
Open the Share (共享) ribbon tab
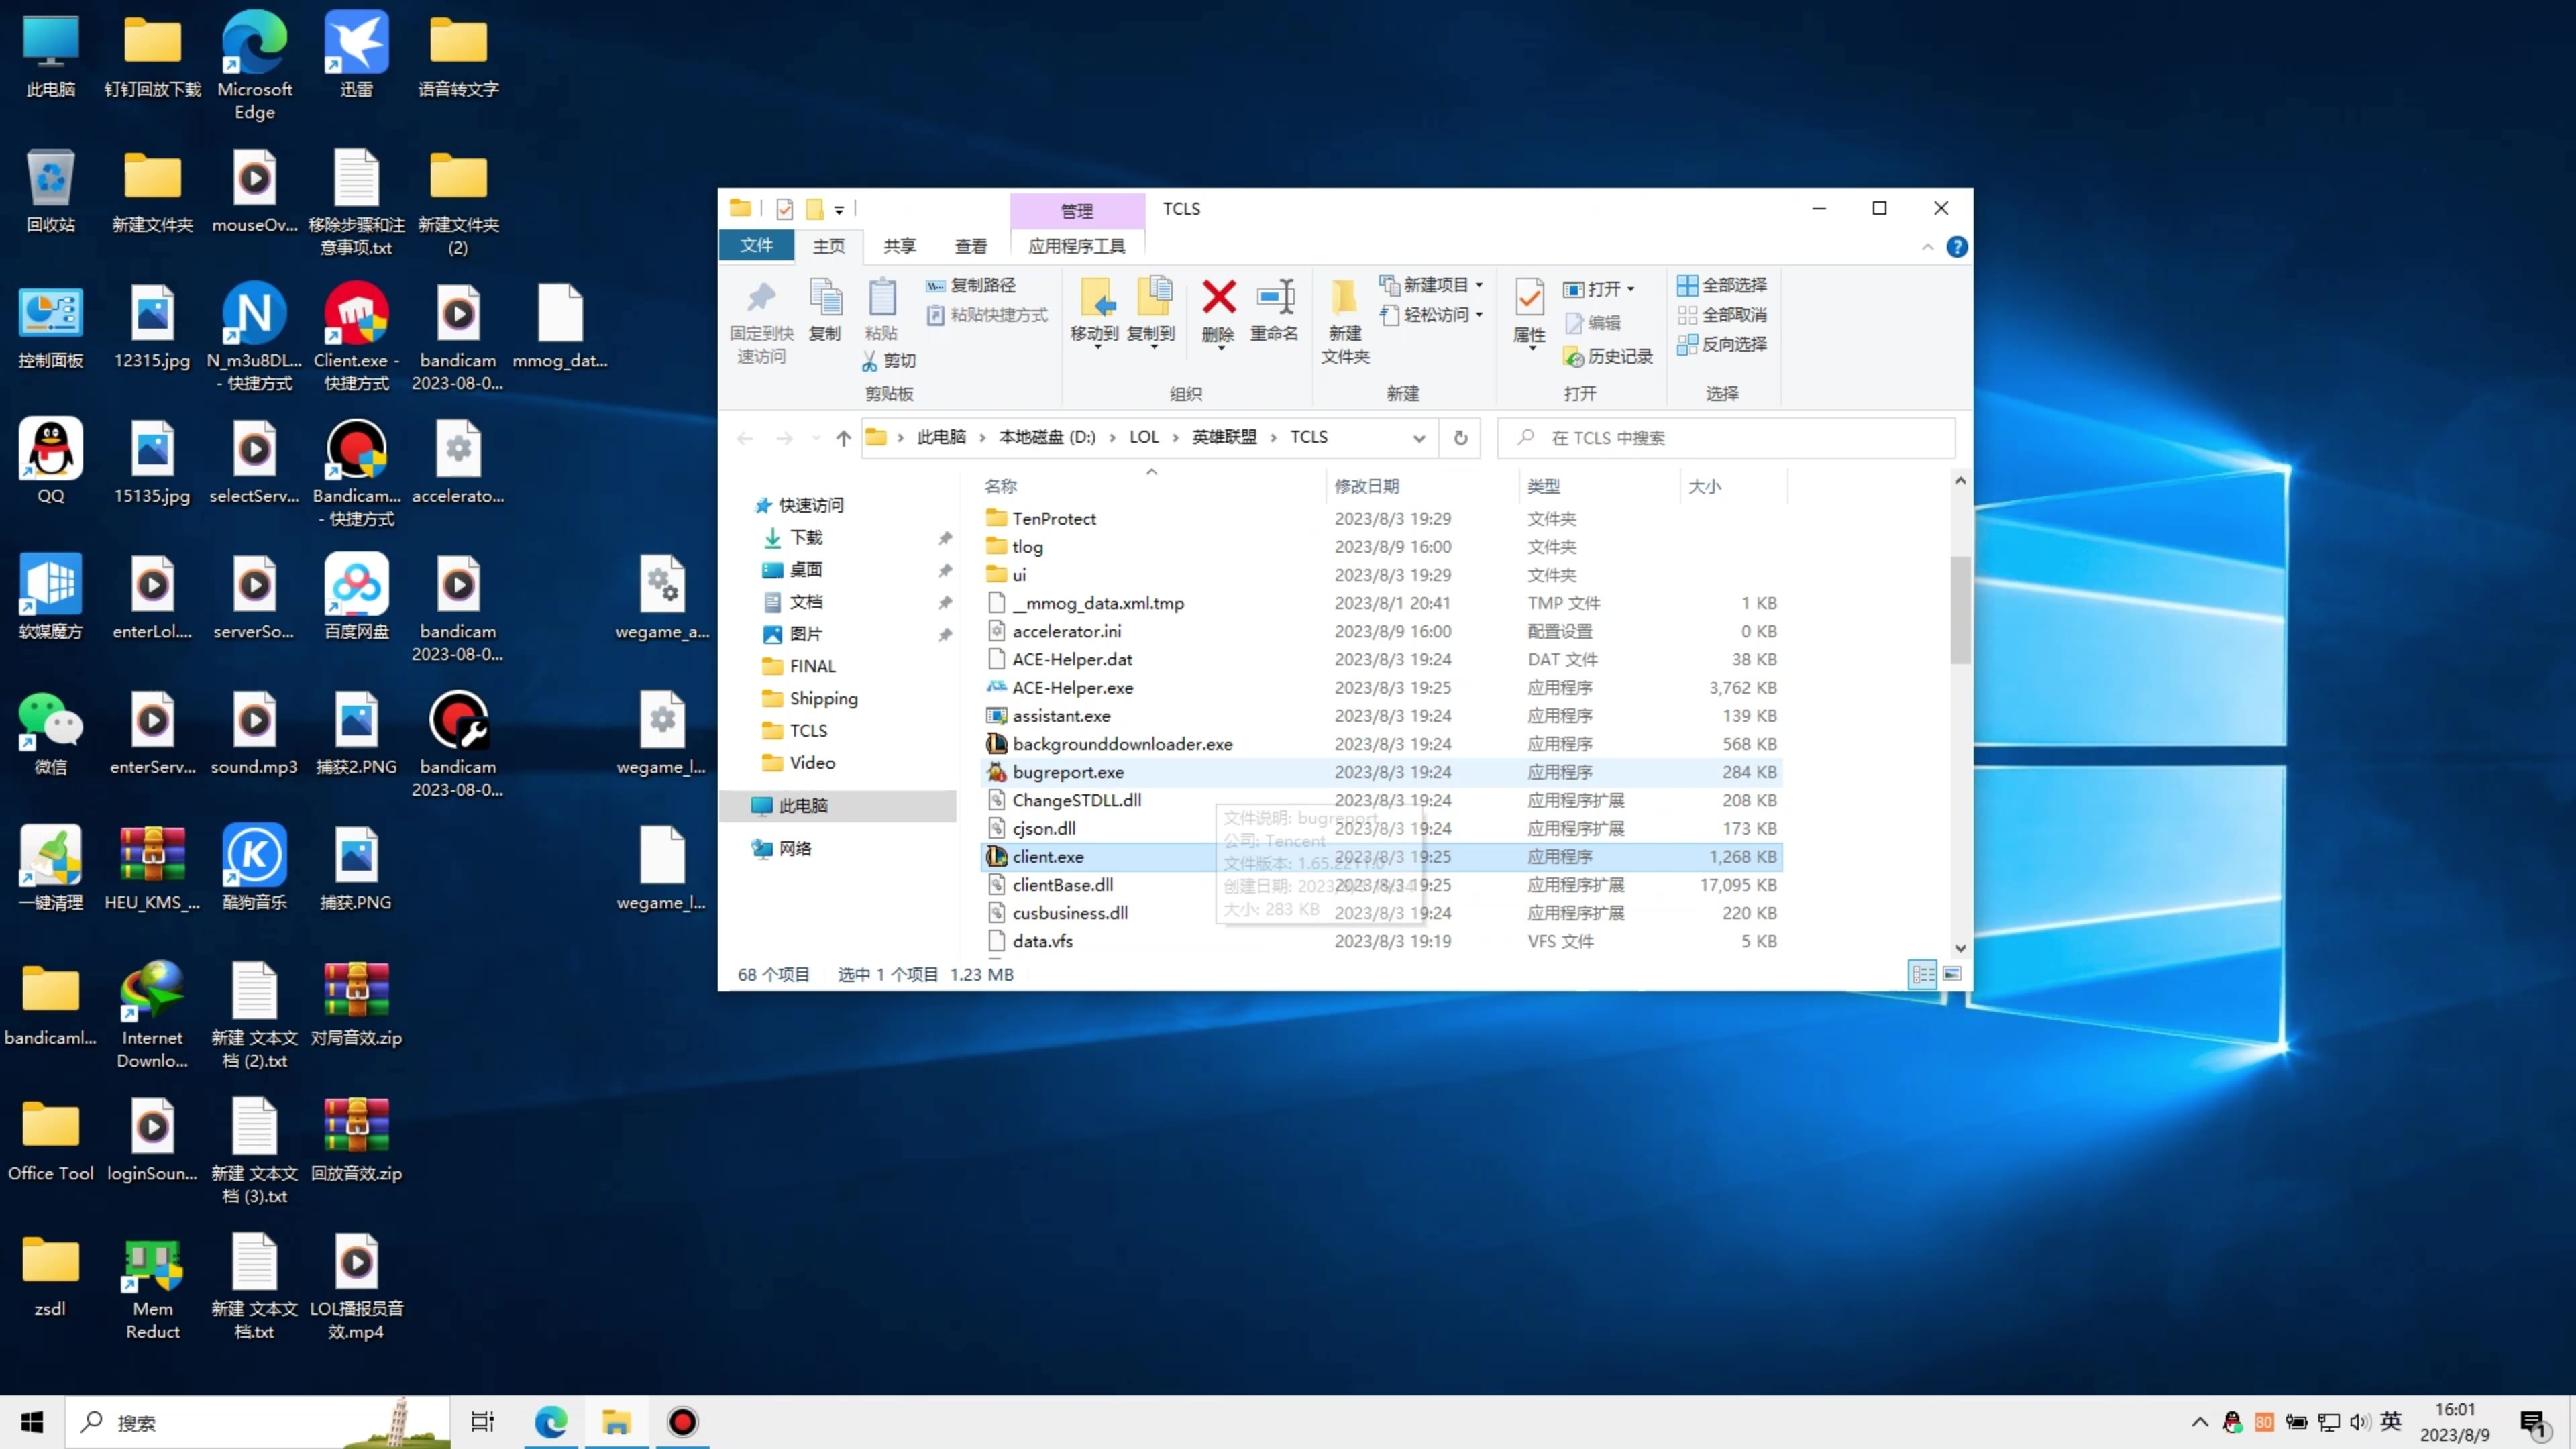click(x=899, y=246)
